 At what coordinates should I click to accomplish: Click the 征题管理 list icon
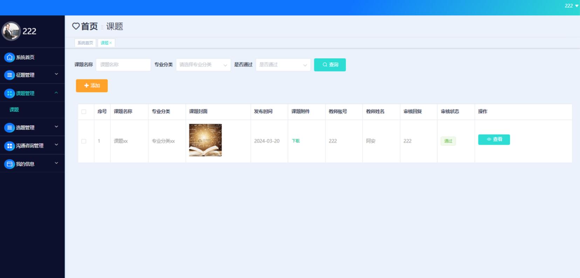click(x=9, y=75)
